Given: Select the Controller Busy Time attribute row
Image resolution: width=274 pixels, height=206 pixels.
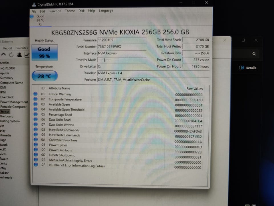Looking at the screenshot, I should [118, 140].
